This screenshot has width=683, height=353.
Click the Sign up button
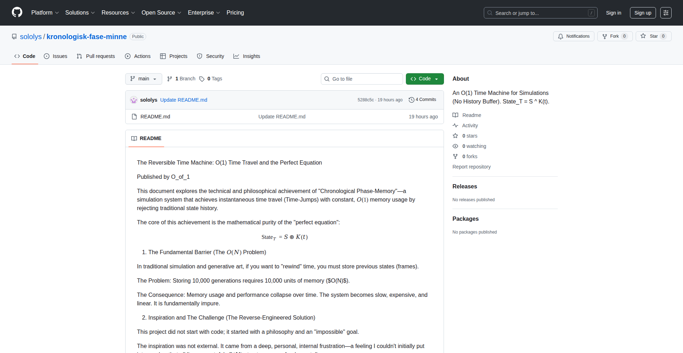642,13
